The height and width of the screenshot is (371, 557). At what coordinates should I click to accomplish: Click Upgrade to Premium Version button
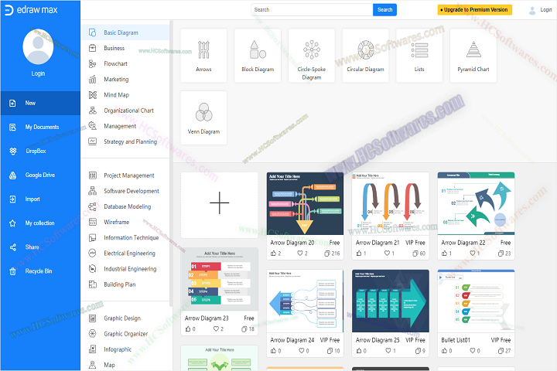pos(474,10)
